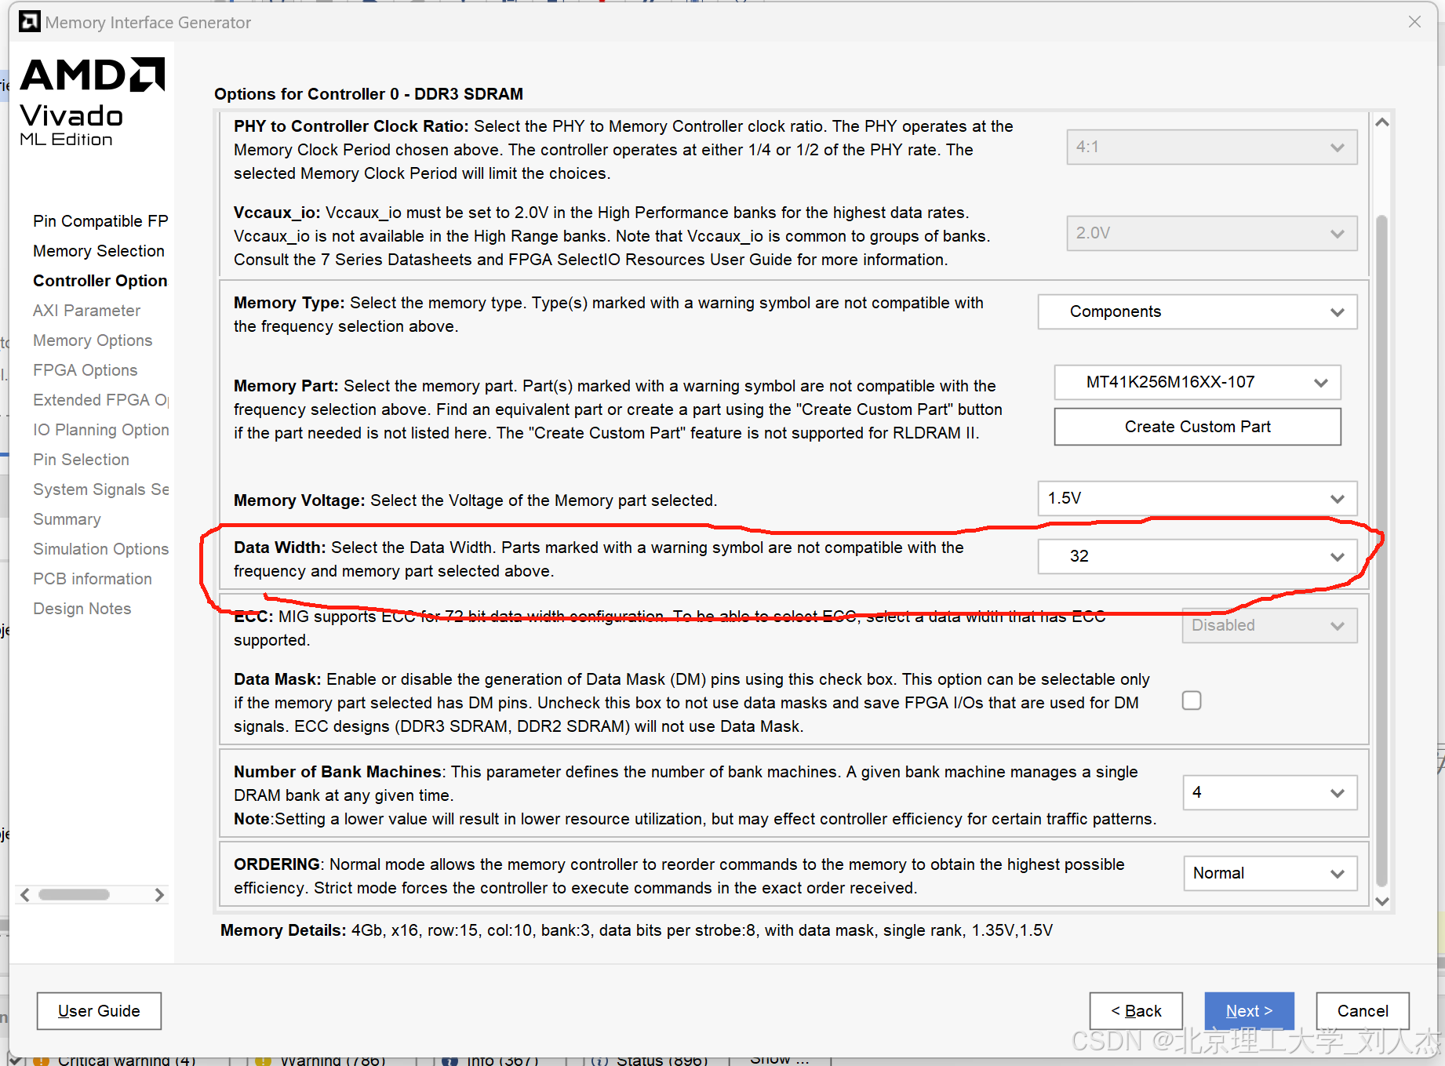Open the Data Width 32 dropdown
This screenshot has height=1066, width=1445.
tap(1197, 557)
